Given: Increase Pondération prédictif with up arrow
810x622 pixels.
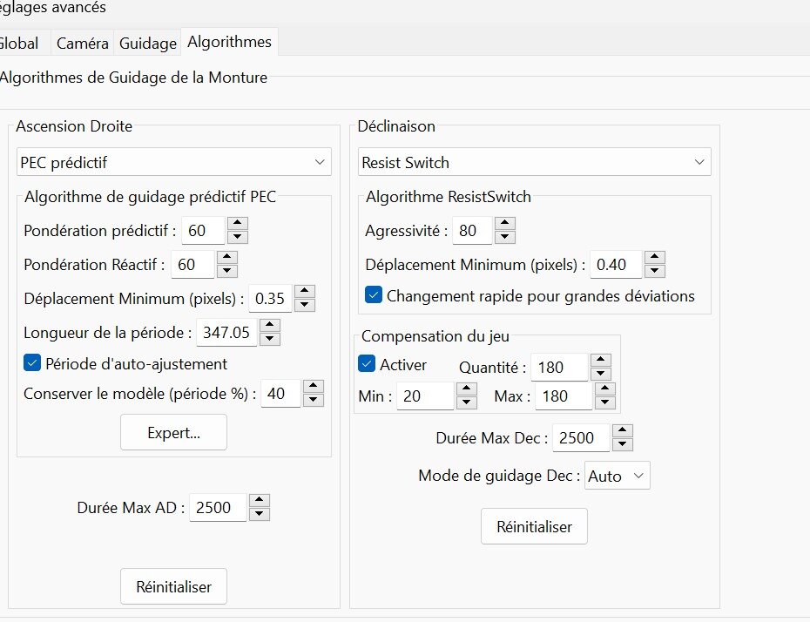Looking at the screenshot, I should pyautogui.click(x=238, y=224).
